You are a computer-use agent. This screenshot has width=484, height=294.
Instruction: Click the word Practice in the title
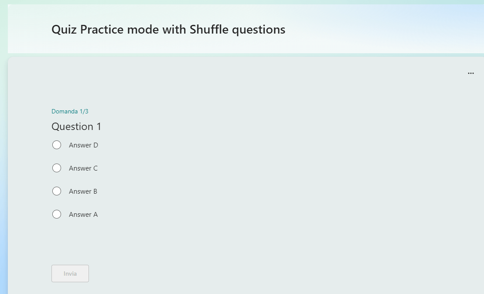[x=102, y=30]
